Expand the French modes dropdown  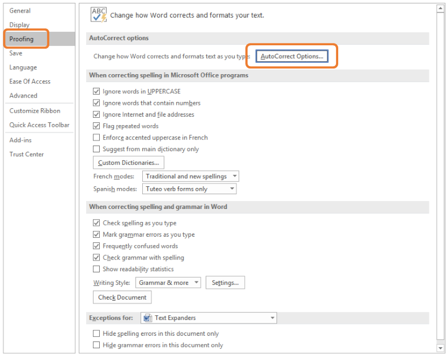[x=235, y=177]
